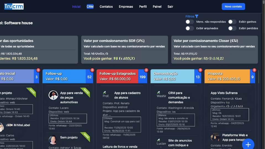Click the red badge on Demonstração column
The width and height of the screenshot is (265, 149).
200,70
